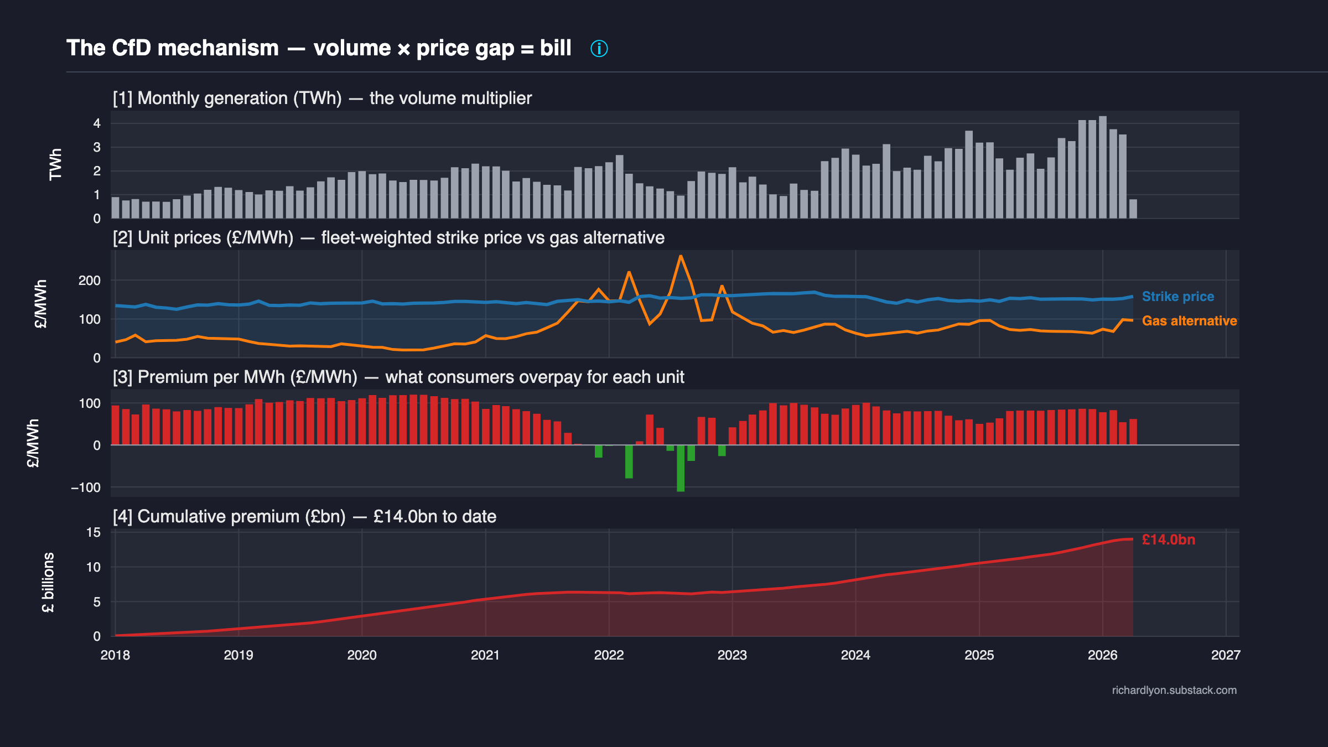The image size is (1328, 747).
Task: Click the Premium per MWh panel title
Action: point(398,377)
